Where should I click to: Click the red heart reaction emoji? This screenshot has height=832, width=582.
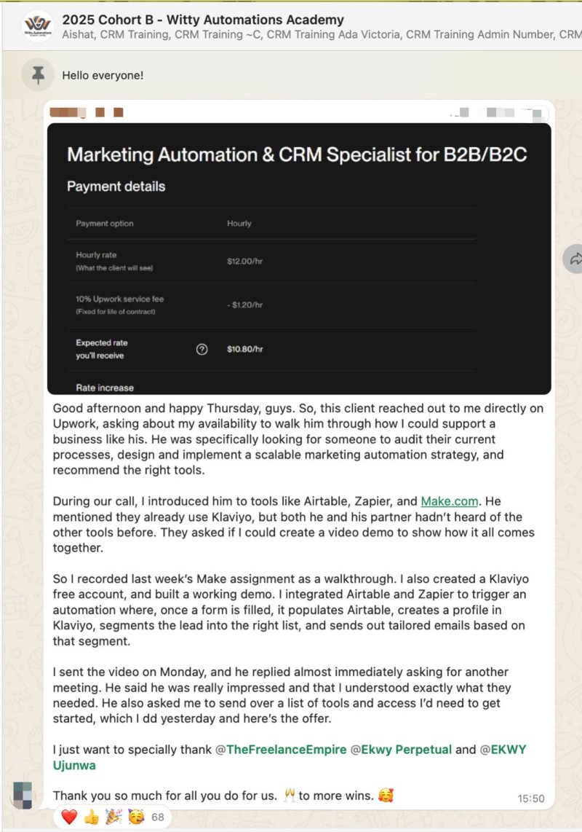(69, 817)
